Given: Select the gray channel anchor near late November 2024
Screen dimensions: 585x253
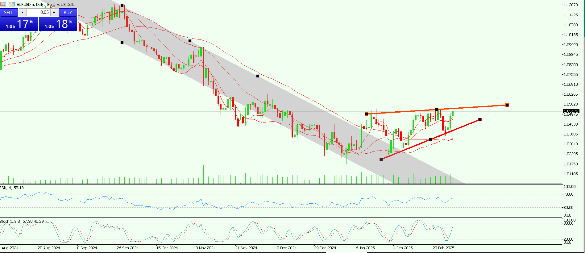Looking at the screenshot, I should [258, 76].
